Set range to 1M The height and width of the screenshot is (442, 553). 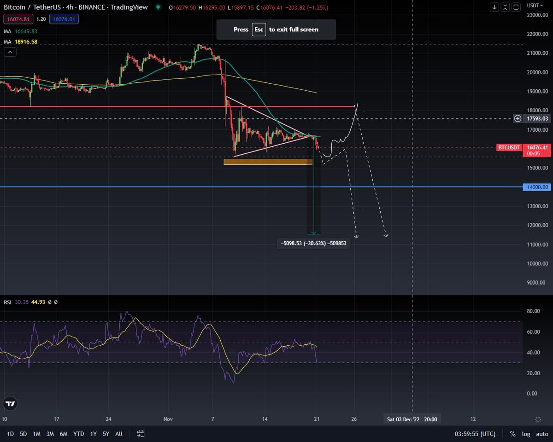(36, 434)
